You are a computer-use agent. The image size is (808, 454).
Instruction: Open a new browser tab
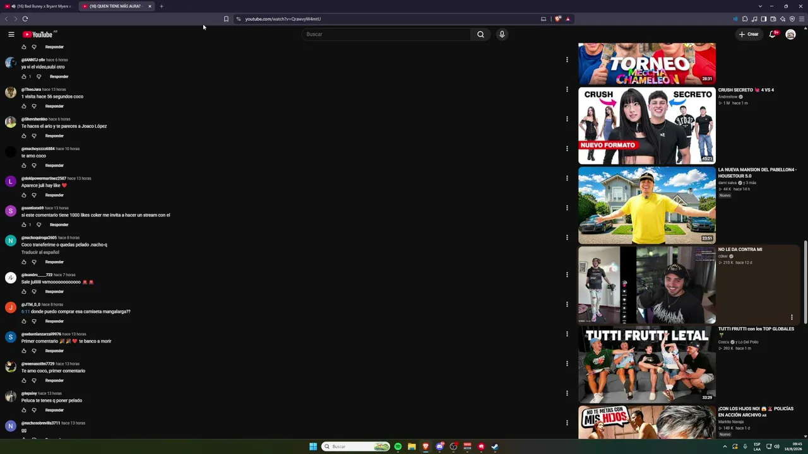[161, 6]
